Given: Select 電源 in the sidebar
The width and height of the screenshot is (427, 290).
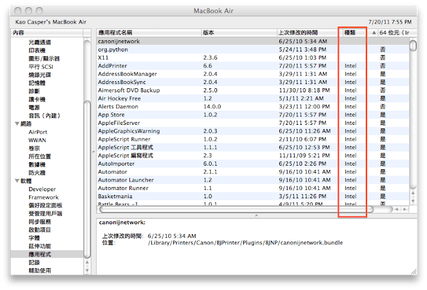Looking at the screenshot, I should [x=34, y=108].
